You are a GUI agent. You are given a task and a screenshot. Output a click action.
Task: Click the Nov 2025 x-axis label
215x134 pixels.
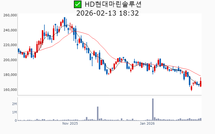coord(70,124)
